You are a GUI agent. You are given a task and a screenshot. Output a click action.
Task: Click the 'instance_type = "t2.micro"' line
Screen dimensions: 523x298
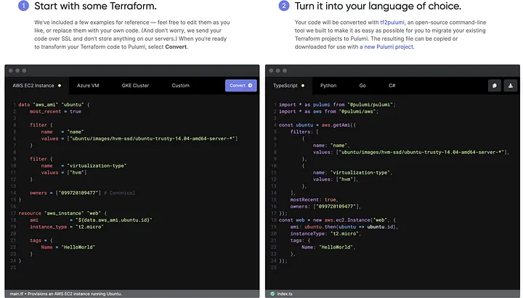tap(67, 227)
